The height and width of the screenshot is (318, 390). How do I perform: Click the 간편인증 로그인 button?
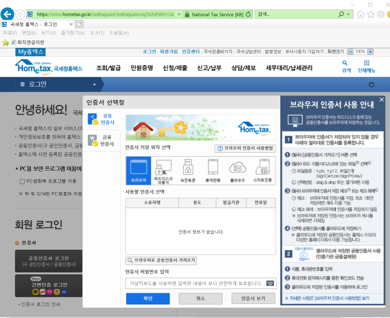pos(49,285)
